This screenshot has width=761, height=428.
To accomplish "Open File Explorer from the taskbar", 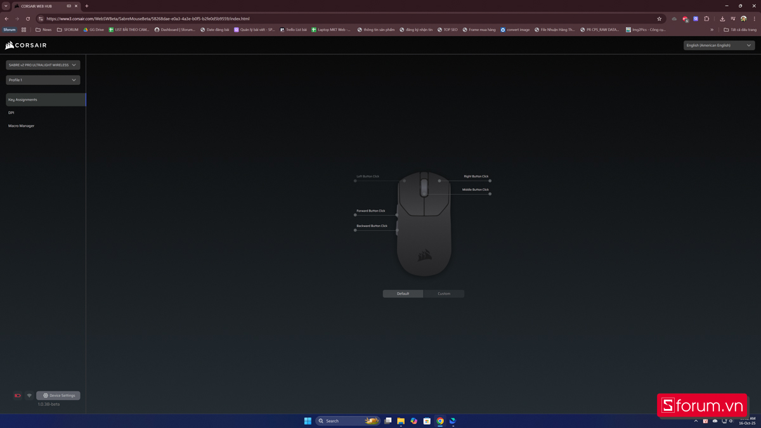I will 401,421.
